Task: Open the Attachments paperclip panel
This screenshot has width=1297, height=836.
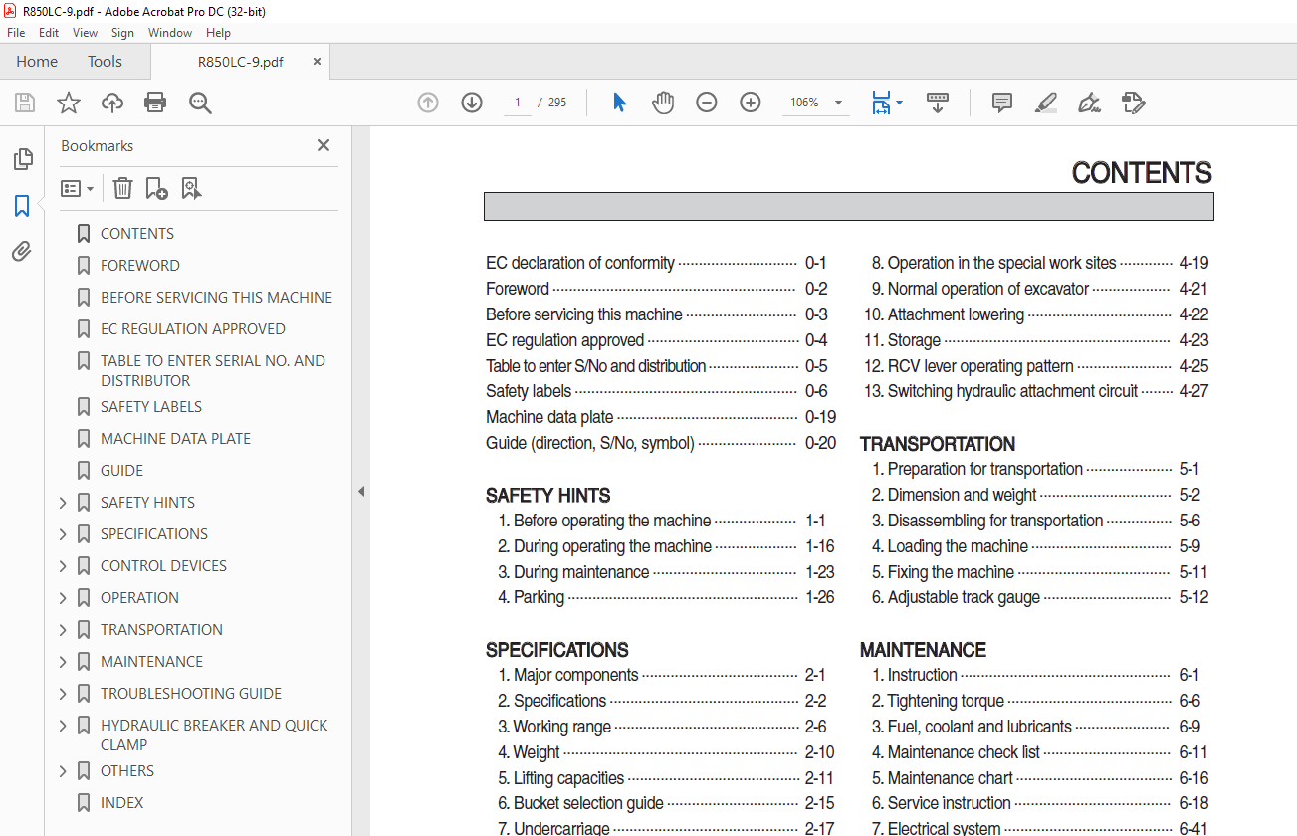Action: click(x=22, y=252)
